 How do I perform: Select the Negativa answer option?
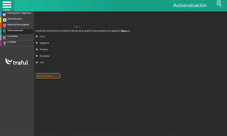[x=37, y=43]
